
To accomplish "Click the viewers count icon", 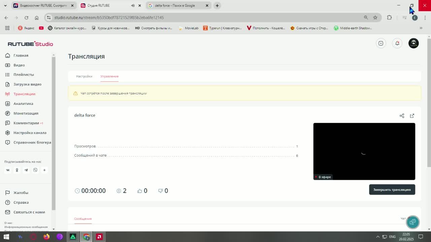I will click(x=119, y=191).
